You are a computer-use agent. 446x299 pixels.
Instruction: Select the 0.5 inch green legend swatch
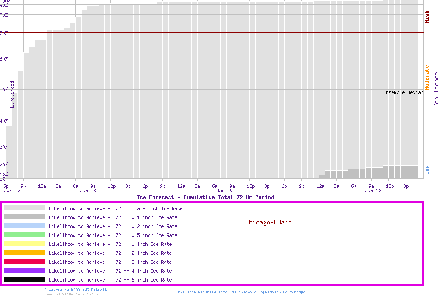(25, 235)
